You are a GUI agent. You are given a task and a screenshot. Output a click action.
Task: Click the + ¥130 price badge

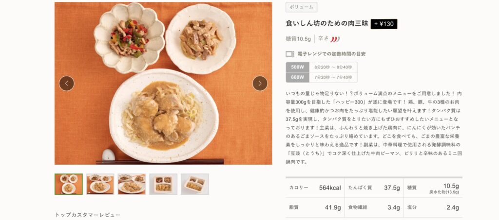coord(384,24)
